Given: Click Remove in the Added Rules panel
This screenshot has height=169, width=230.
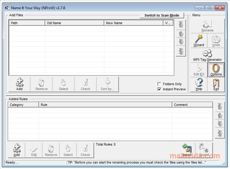Looking at the screenshot, I should pos(51,150).
